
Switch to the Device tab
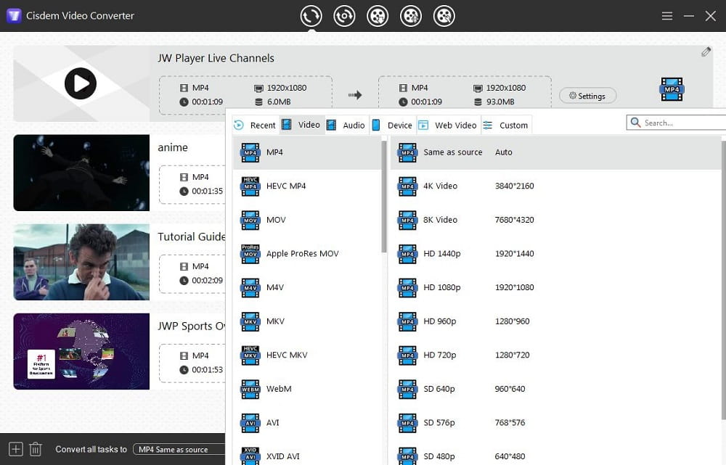coord(393,125)
